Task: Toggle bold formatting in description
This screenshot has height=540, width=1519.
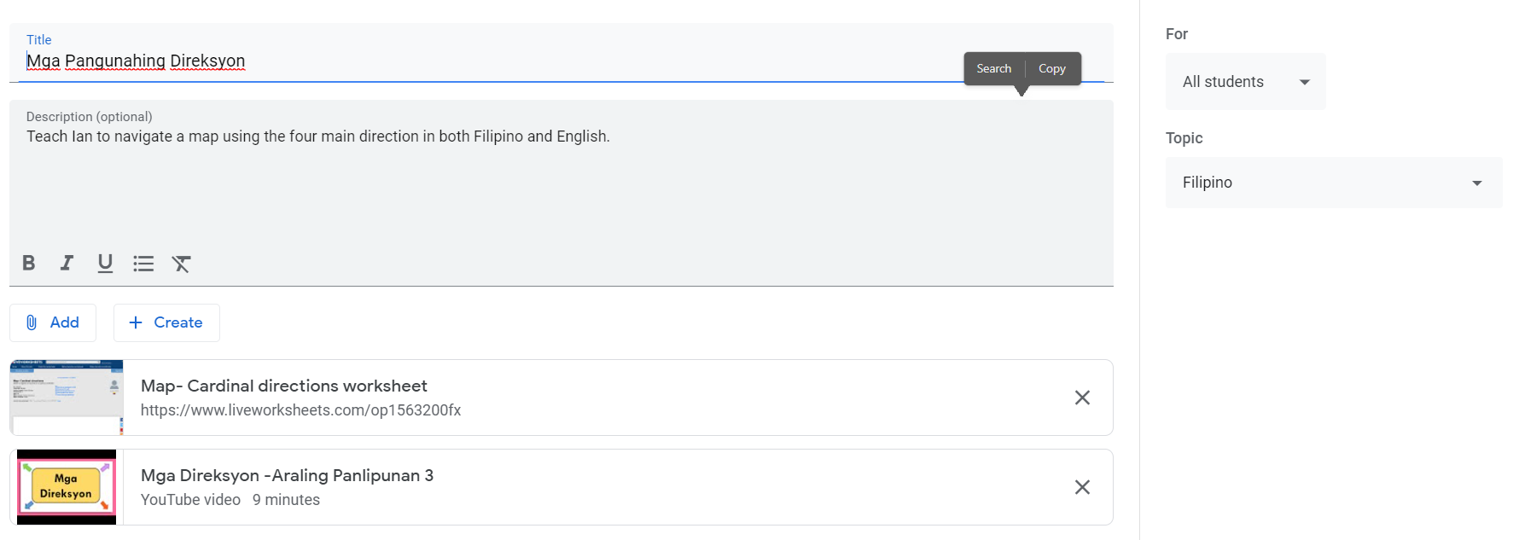Action: [29, 263]
